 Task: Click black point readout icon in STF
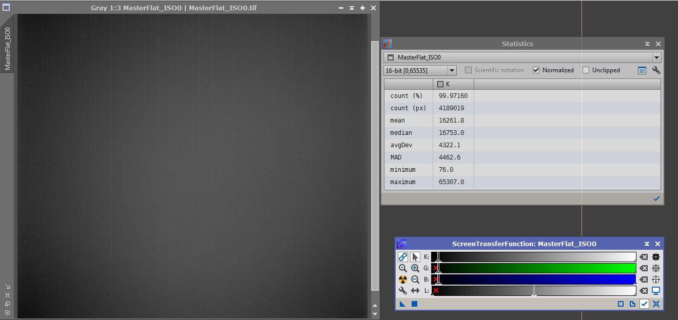(x=656, y=257)
